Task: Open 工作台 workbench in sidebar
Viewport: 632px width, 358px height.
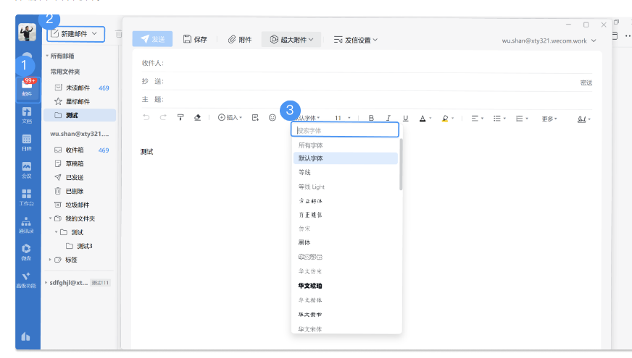Action: [x=27, y=197]
